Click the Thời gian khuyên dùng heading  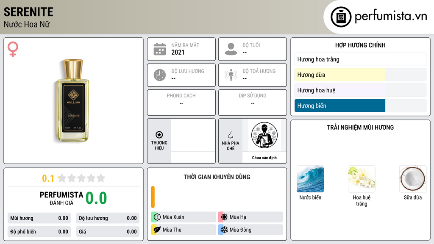(217, 177)
